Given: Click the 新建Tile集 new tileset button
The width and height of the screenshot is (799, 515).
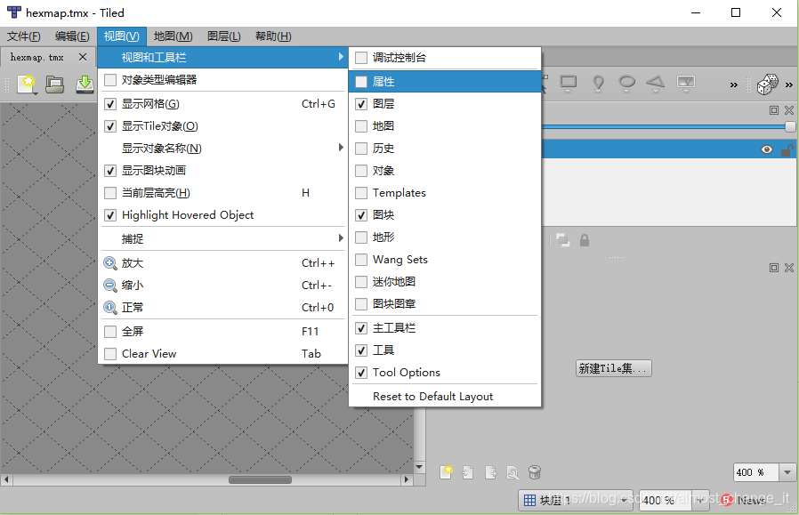Looking at the screenshot, I should pos(614,368).
